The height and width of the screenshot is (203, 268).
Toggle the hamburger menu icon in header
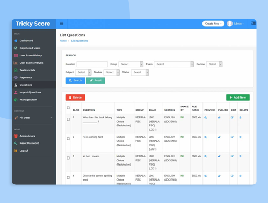tap(62, 24)
